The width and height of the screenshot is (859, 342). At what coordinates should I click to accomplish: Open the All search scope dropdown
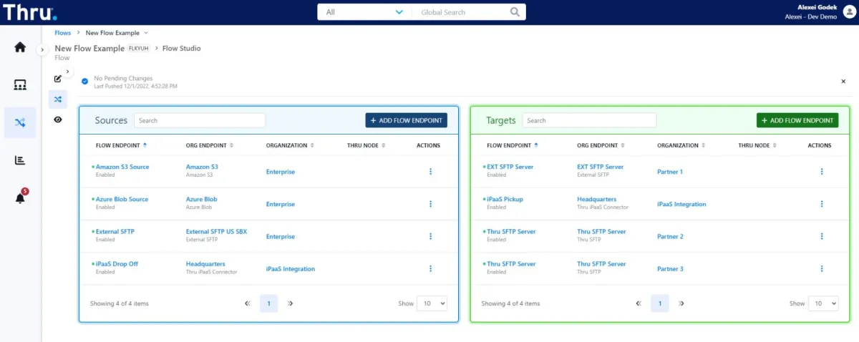[364, 12]
